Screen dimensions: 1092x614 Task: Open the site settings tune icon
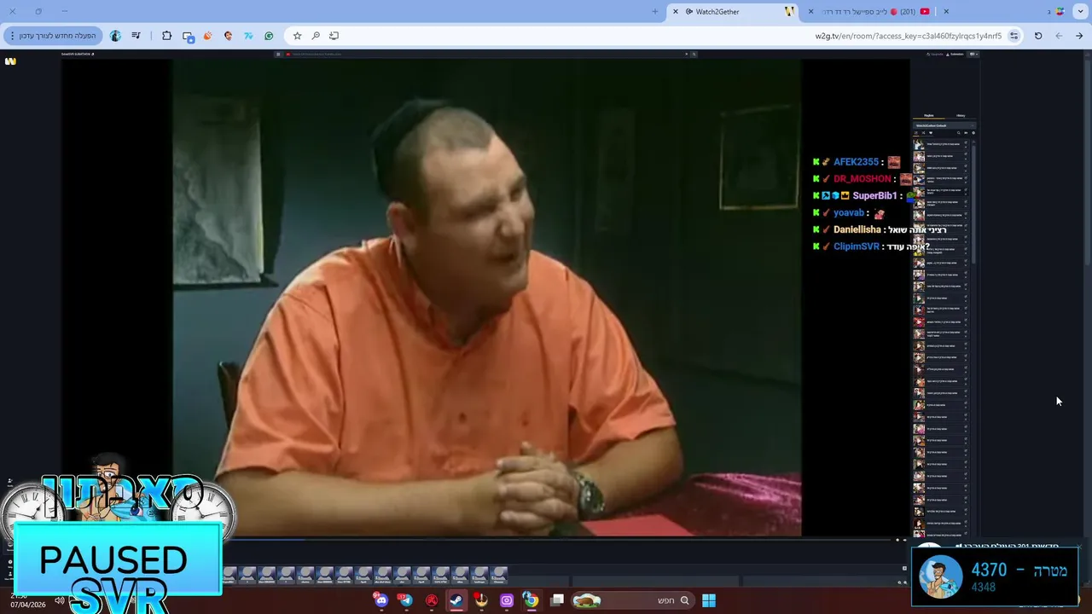[x=1014, y=36]
